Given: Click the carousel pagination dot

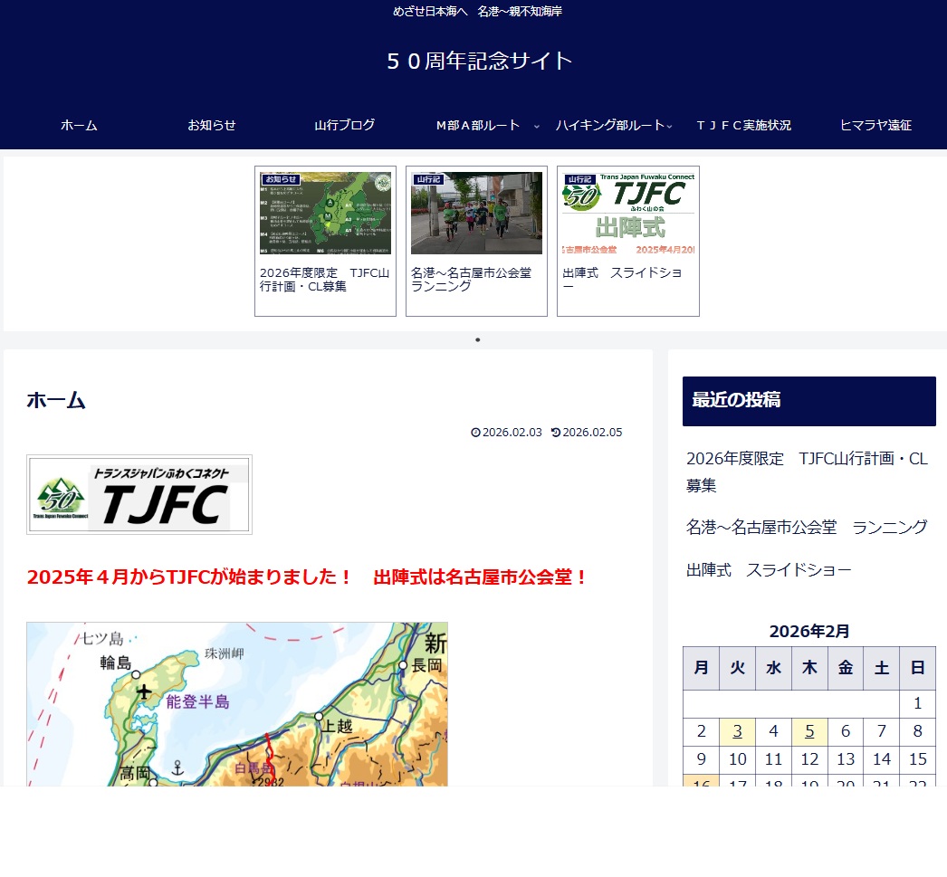Looking at the screenshot, I should coord(477,340).
